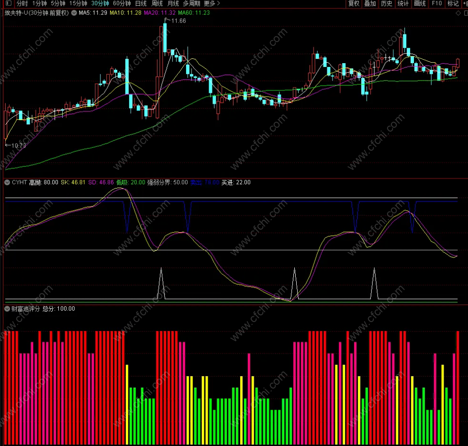Switch chart to 日线 daily period

[x=141, y=3]
